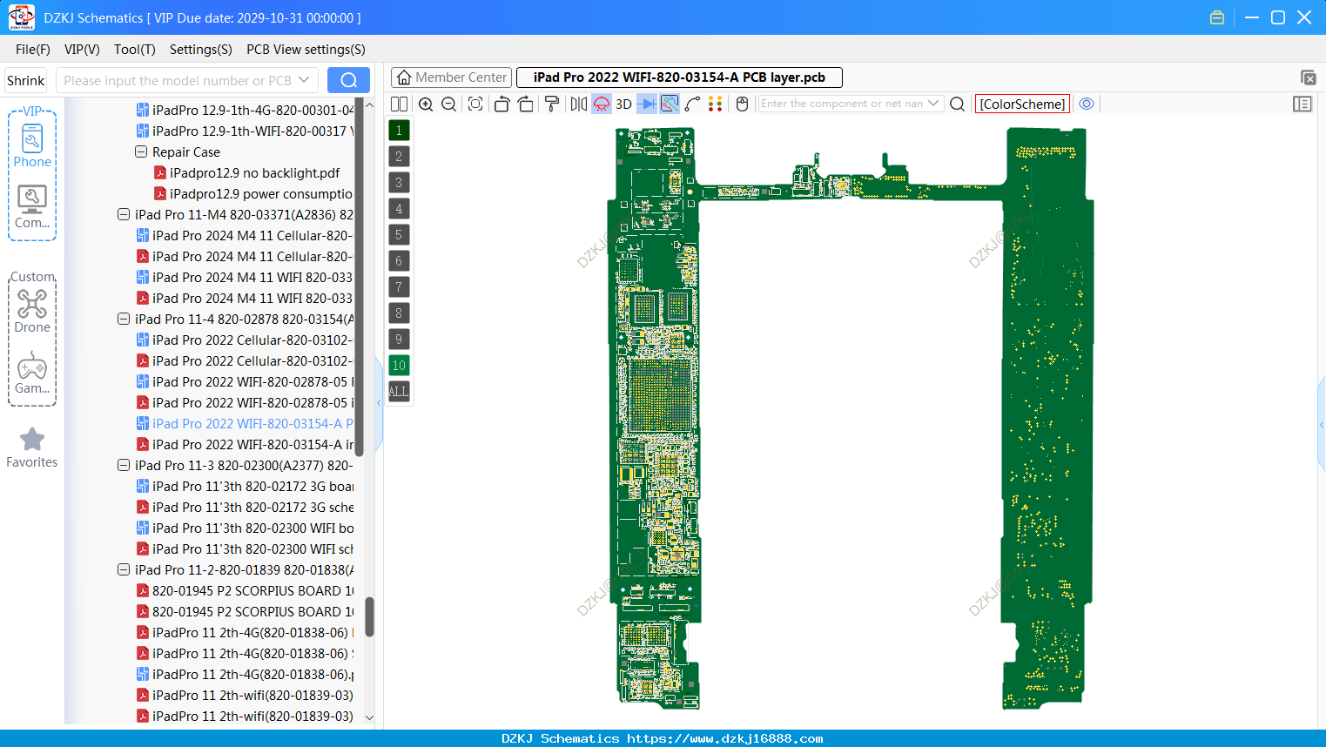The image size is (1326, 747).
Task: Click the briefcase icon in title bar
Action: (x=1217, y=17)
